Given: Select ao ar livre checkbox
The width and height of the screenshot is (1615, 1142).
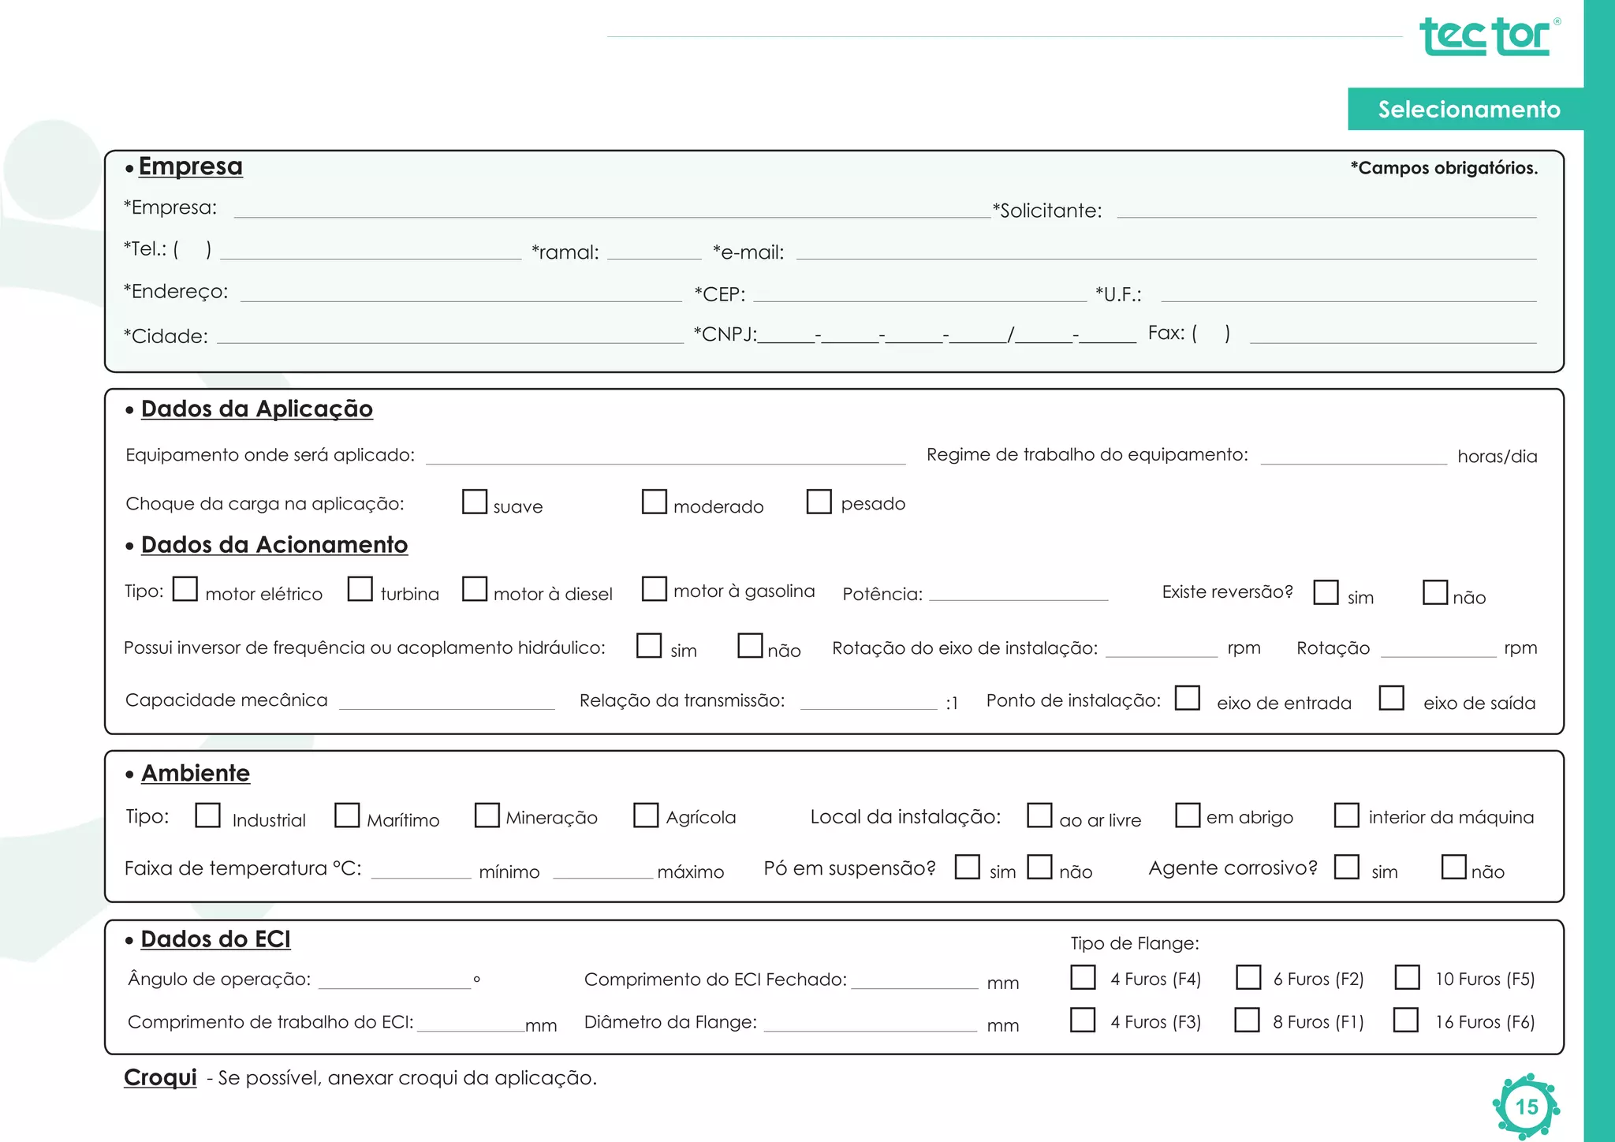Looking at the screenshot, I should click(1039, 815).
